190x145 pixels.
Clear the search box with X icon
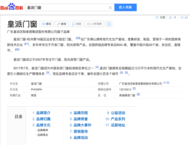[x=110, y=8]
